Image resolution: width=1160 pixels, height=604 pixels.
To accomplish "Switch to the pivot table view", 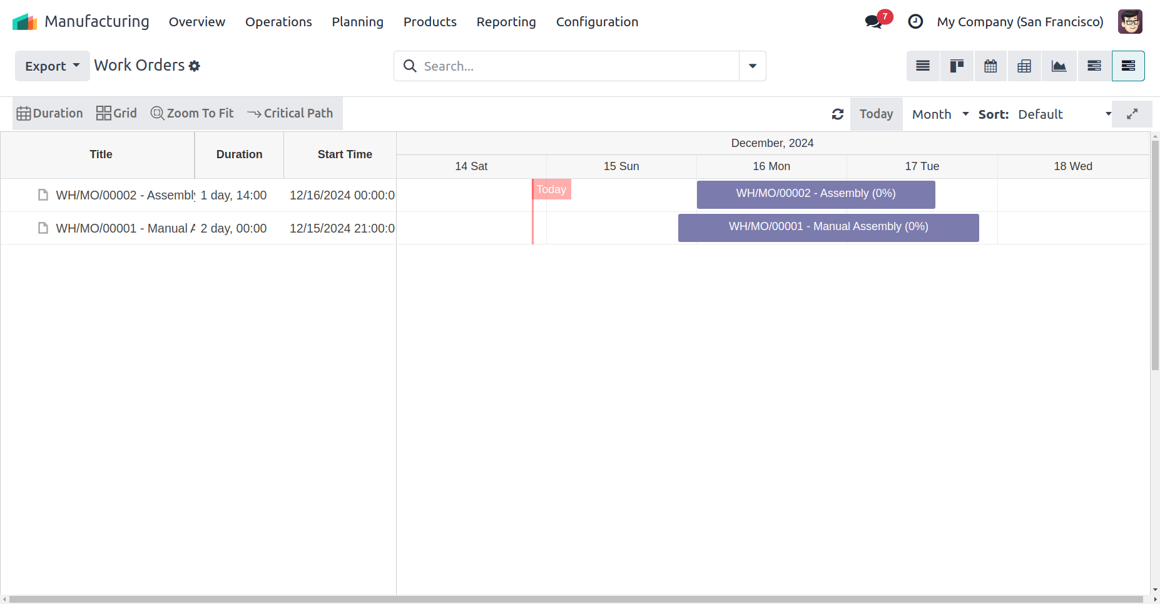I will click(x=1024, y=66).
